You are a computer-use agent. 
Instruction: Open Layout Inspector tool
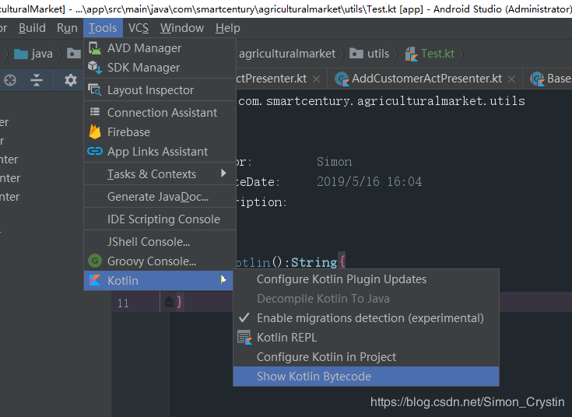[160, 90]
